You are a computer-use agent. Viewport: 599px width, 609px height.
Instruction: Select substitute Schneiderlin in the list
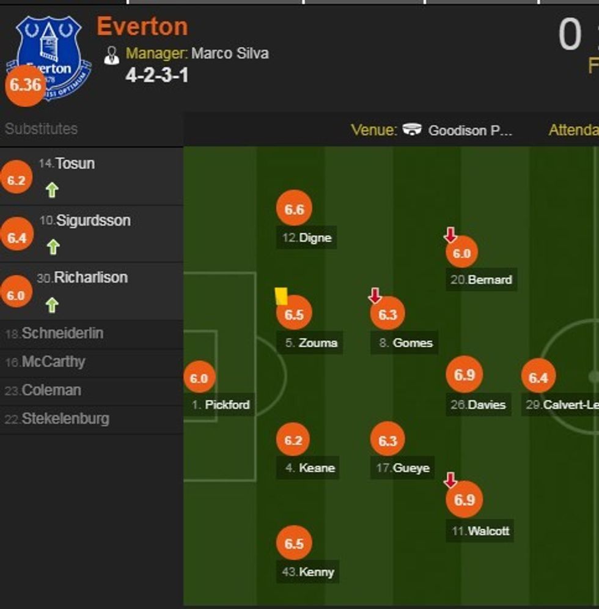tap(62, 334)
